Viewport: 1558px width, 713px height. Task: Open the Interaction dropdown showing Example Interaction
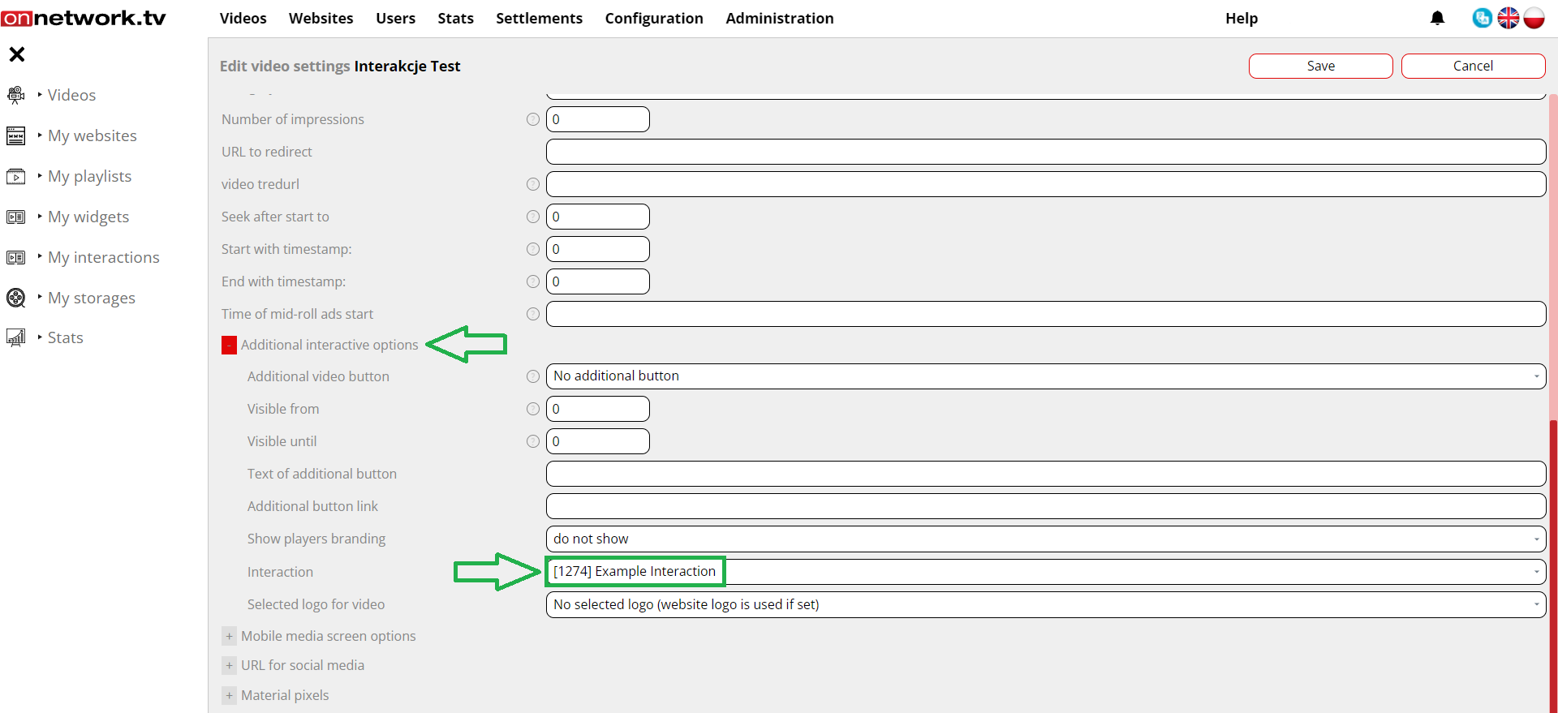[1045, 572]
